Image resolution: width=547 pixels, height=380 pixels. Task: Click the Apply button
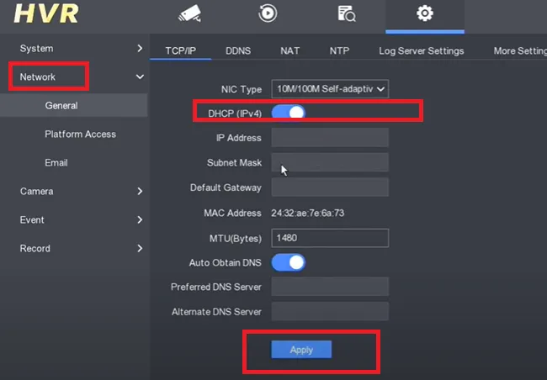tap(301, 350)
